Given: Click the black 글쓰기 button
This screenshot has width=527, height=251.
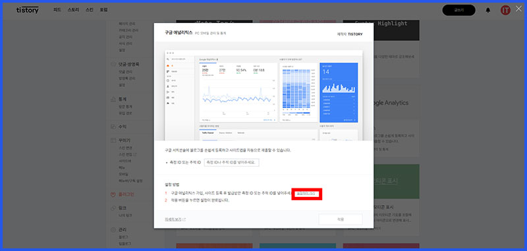Looking at the screenshot, I should coord(458,10).
